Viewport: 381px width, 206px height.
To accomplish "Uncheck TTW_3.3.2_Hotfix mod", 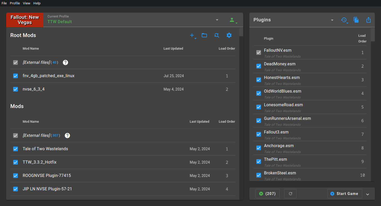I will [15, 162].
